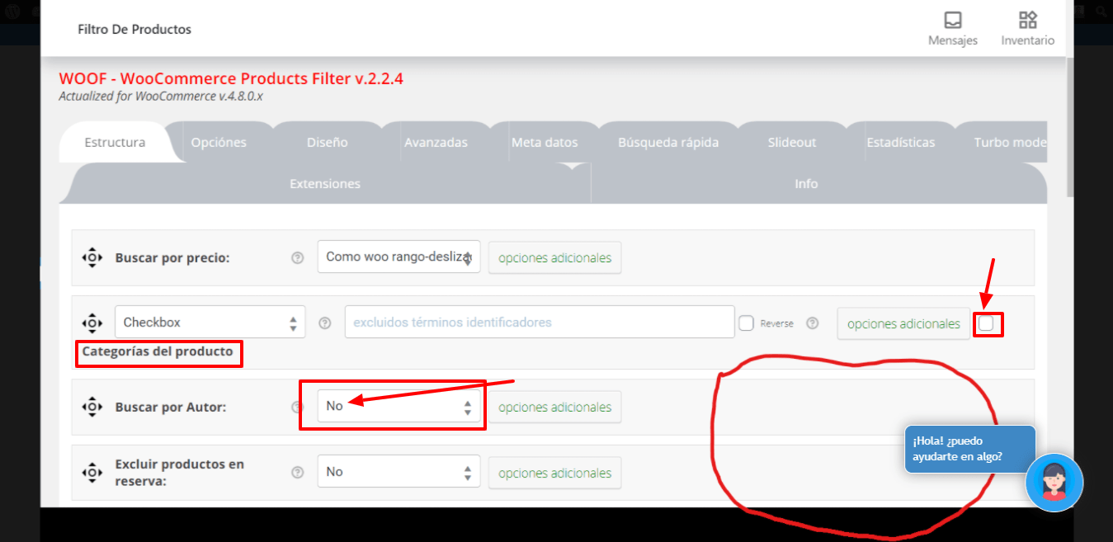The height and width of the screenshot is (542, 1113).
Task: Show help icon beside the Checkbox dropdown
Action: 325,323
